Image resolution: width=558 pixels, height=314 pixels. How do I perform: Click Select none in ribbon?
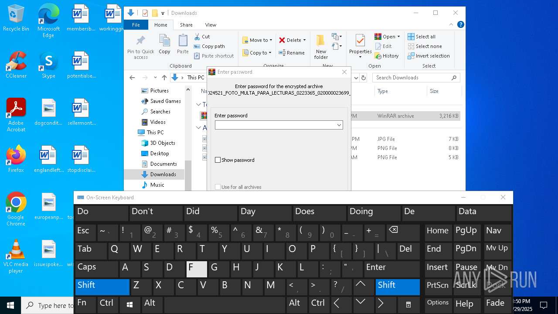point(425,46)
